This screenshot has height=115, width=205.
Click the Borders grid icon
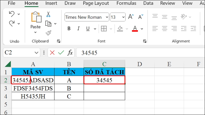click(x=104, y=29)
